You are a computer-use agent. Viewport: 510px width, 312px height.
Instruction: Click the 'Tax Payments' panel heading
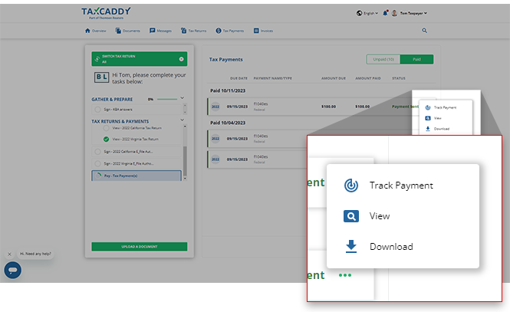point(225,60)
